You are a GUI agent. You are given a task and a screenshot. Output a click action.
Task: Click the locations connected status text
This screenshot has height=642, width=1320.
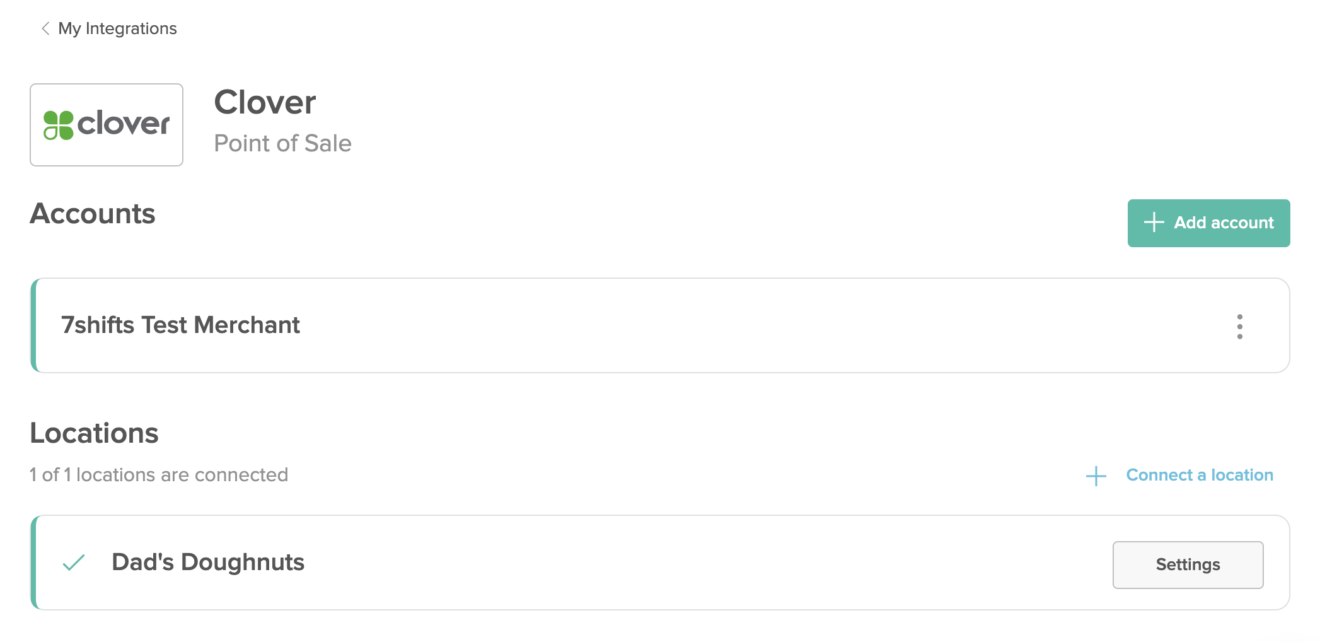coord(159,475)
